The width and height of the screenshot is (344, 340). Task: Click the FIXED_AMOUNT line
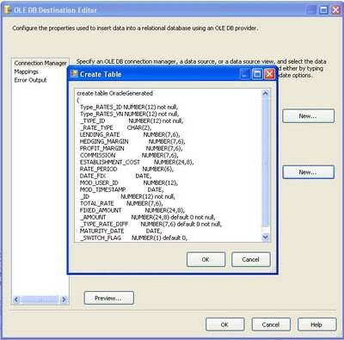(132, 210)
